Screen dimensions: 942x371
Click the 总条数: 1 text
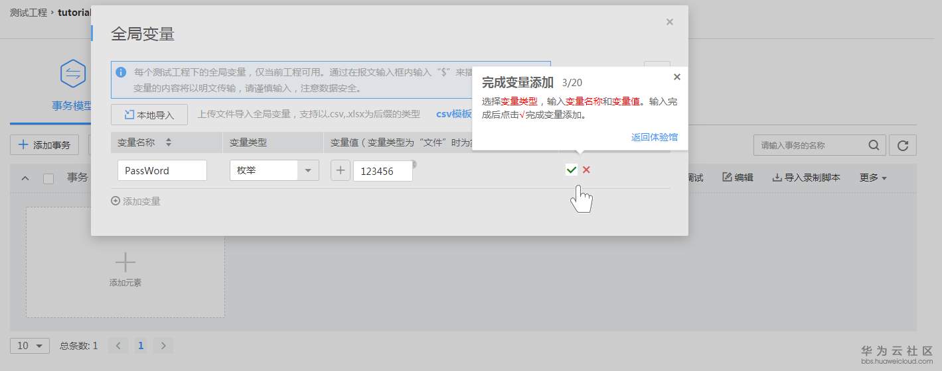pyautogui.click(x=79, y=346)
